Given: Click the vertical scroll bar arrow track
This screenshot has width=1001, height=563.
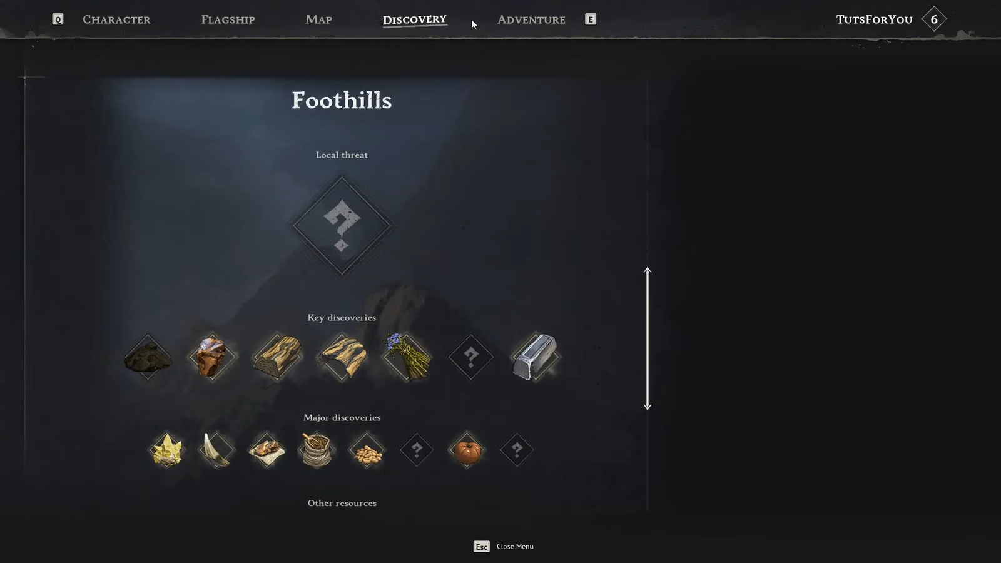Looking at the screenshot, I should tap(648, 338).
